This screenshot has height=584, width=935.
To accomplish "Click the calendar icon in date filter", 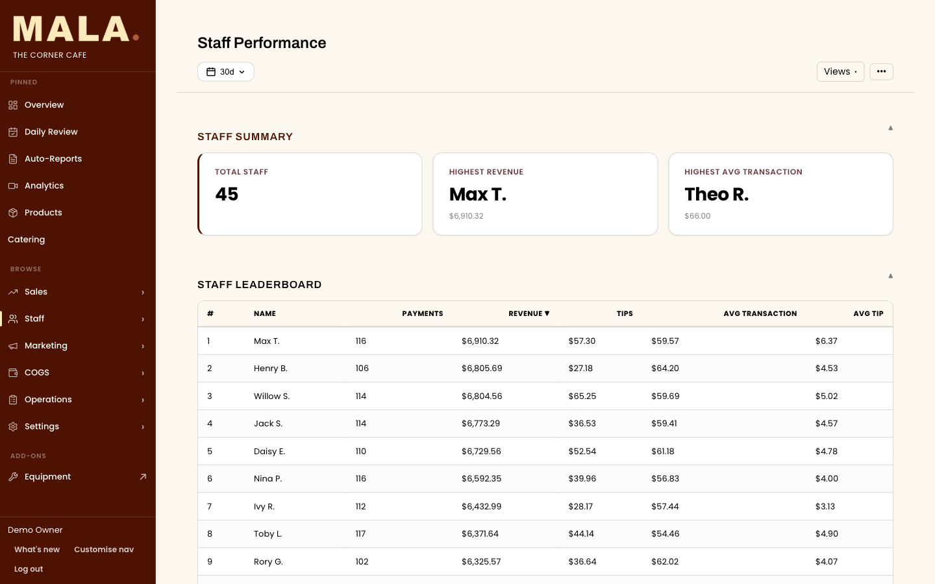I will coord(211,72).
